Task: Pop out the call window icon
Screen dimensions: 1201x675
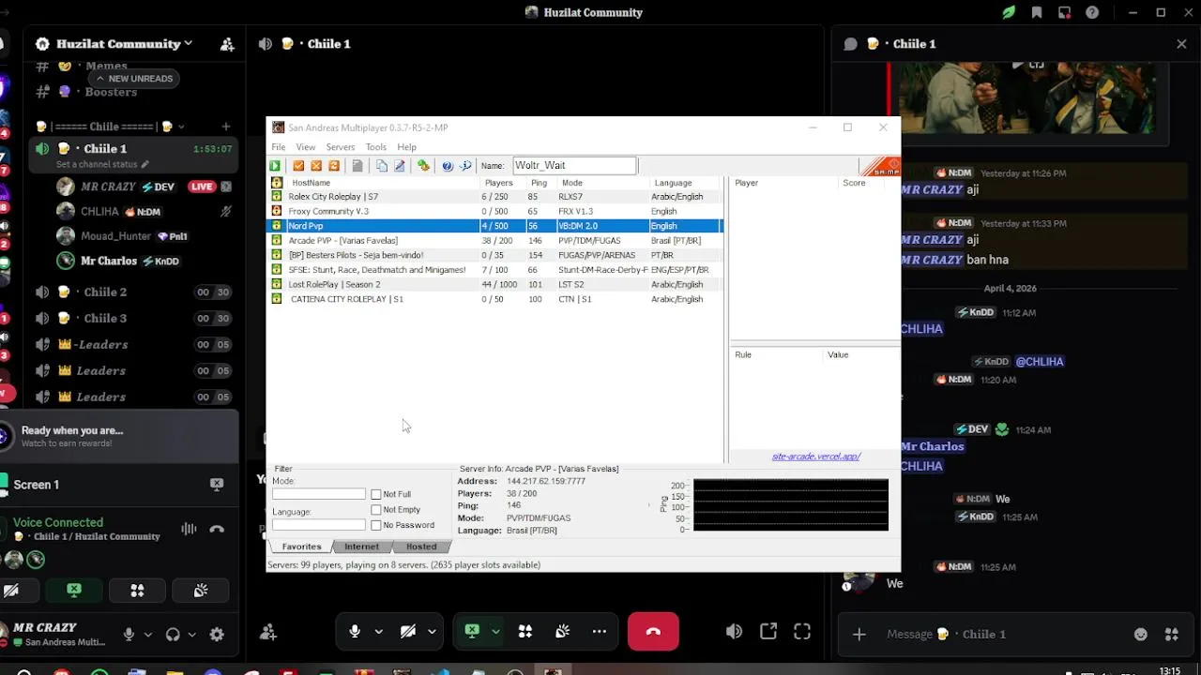Action: 768,632
